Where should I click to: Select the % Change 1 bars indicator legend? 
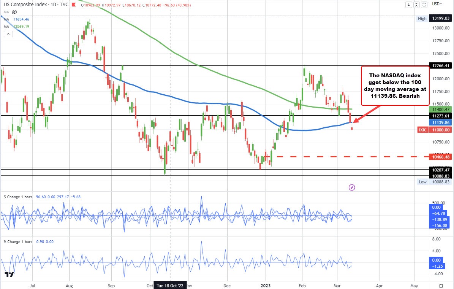point(18,242)
